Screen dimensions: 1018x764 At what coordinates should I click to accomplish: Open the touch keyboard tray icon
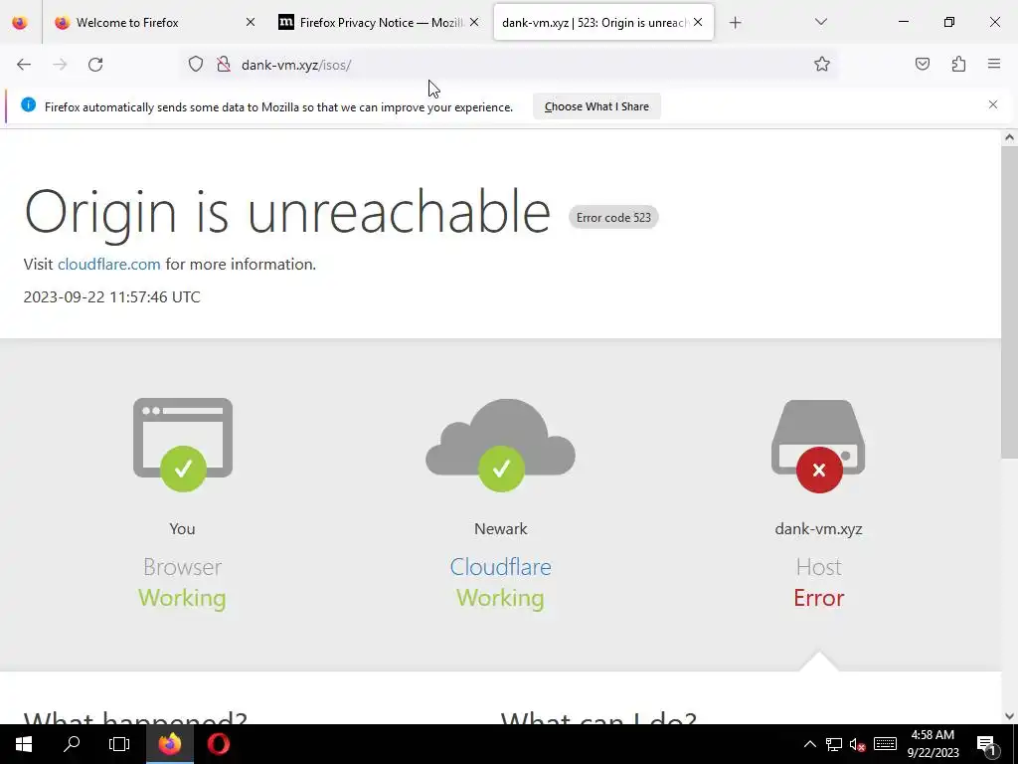tap(885, 744)
